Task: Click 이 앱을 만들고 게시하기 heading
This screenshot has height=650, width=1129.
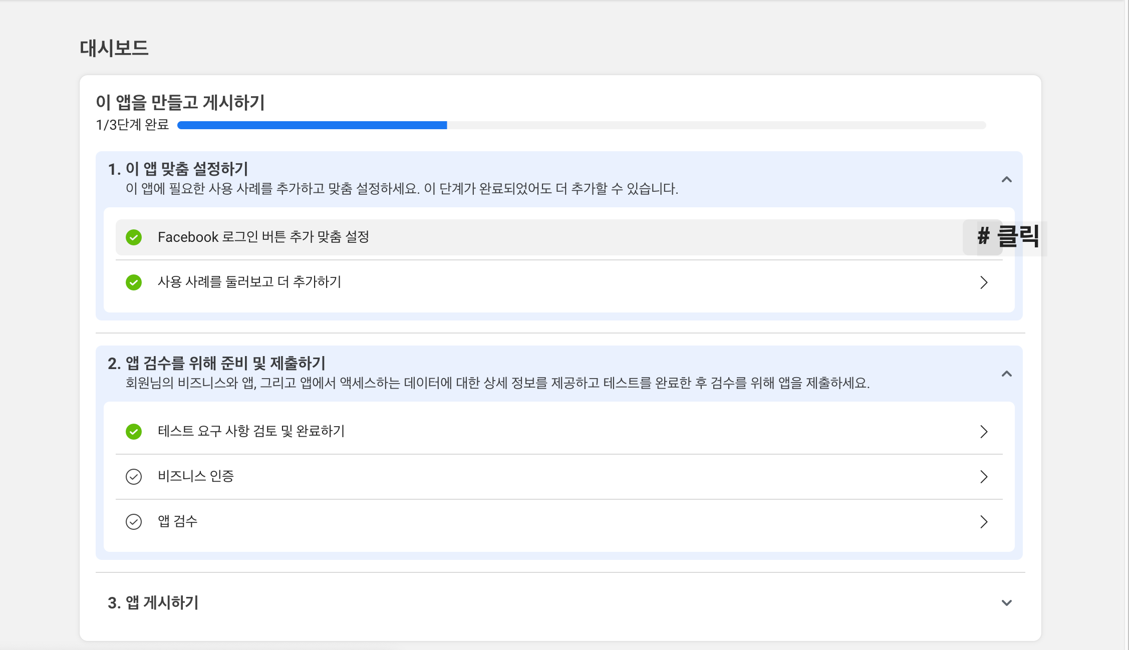Action: tap(180, 103)
